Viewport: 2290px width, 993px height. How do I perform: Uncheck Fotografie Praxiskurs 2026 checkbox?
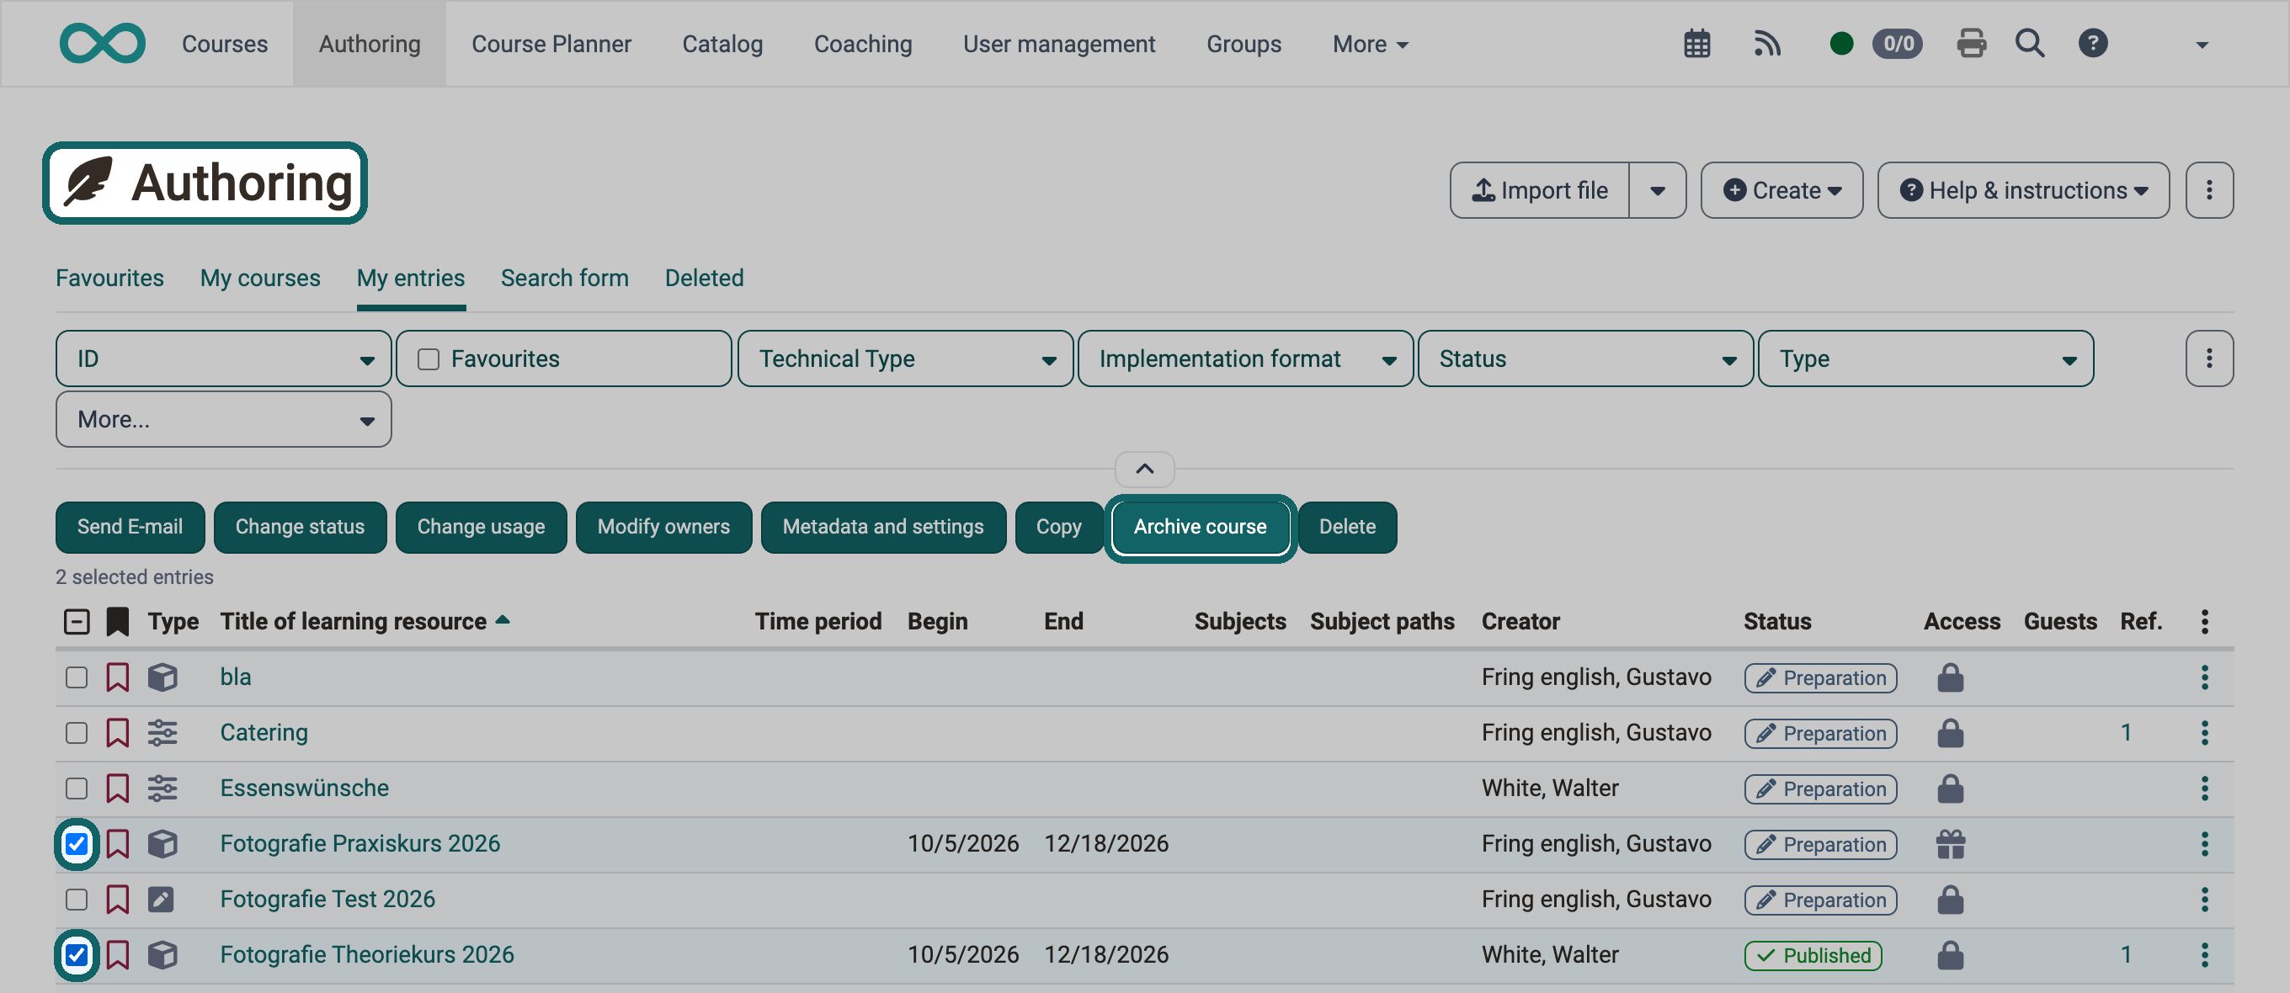coord(77,844)
